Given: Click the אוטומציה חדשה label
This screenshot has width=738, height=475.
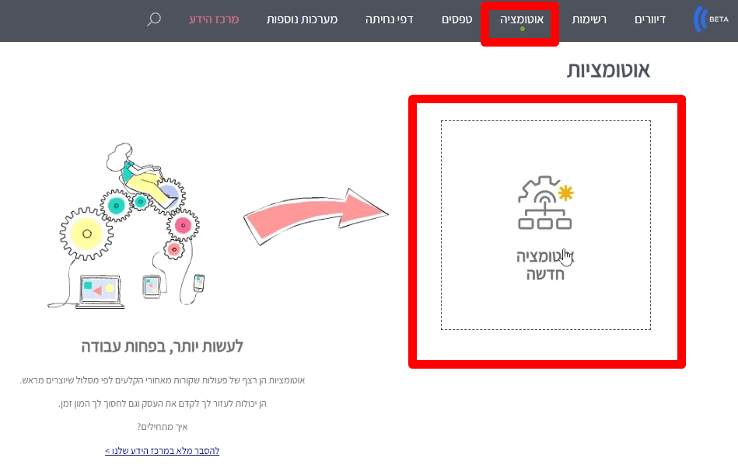Looking at the screenshot, I should pos(545,265).
